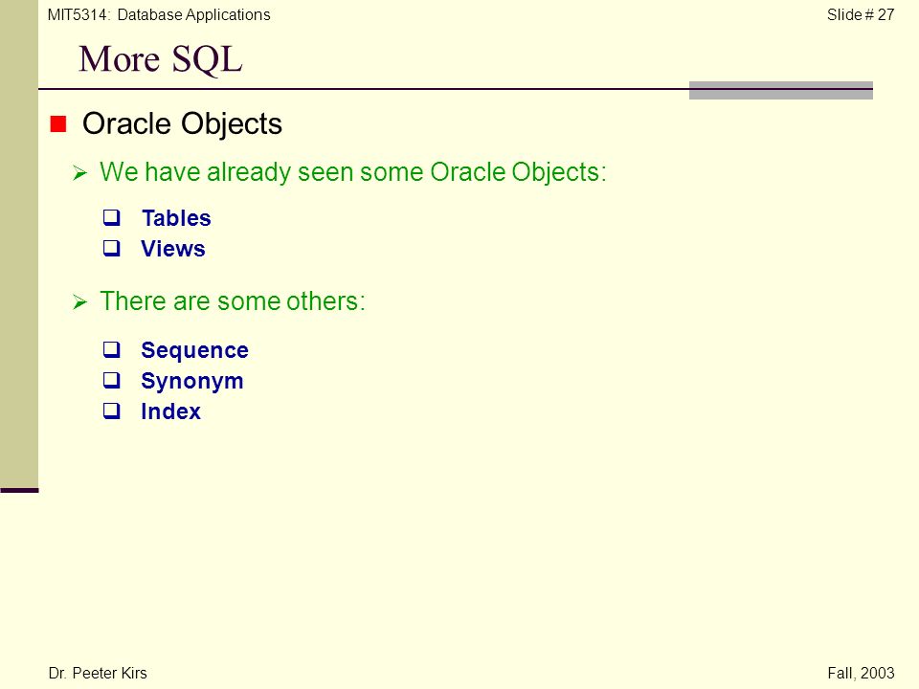Click the green arrow before 'There are some others'

pyautogui.click(x=79, y=302)
